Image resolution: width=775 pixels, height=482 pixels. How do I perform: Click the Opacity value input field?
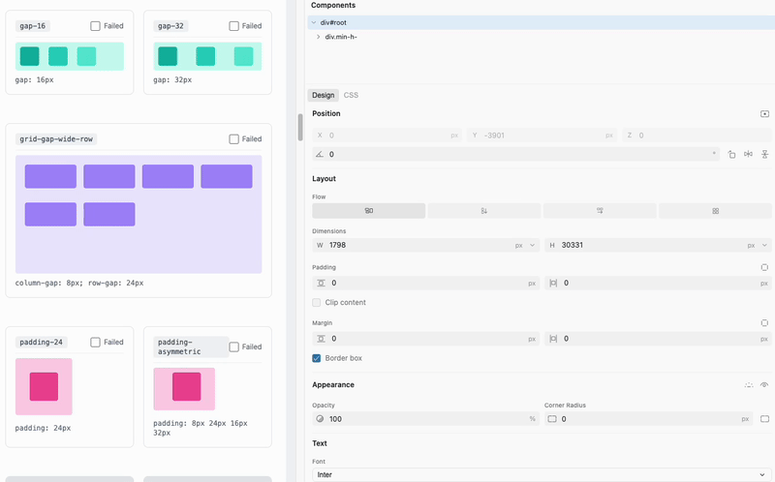[426, 419]
